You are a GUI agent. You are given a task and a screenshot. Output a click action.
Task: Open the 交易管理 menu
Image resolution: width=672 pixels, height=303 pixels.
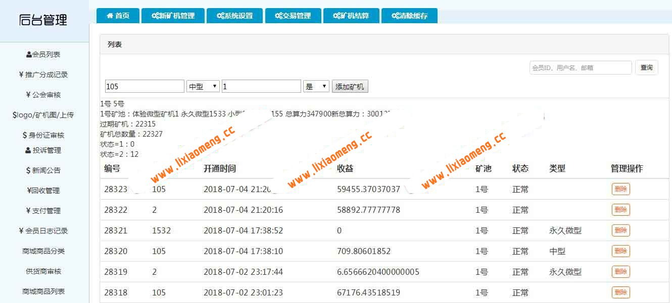point(294,15)
